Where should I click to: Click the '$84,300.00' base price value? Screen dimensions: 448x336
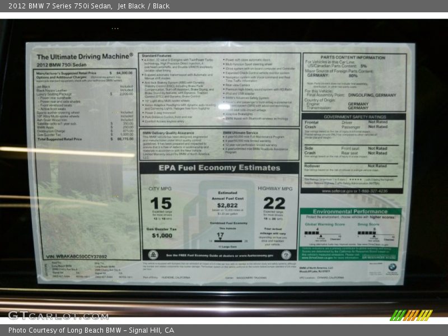click(124, 73)
